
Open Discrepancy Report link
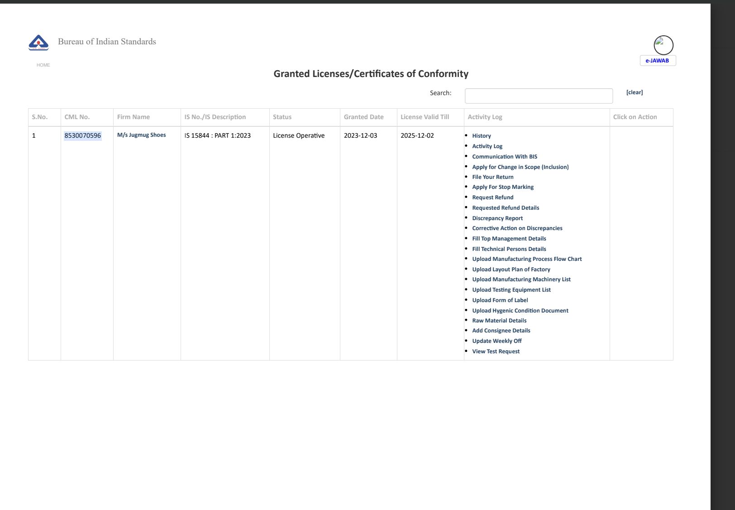point(497,218)
